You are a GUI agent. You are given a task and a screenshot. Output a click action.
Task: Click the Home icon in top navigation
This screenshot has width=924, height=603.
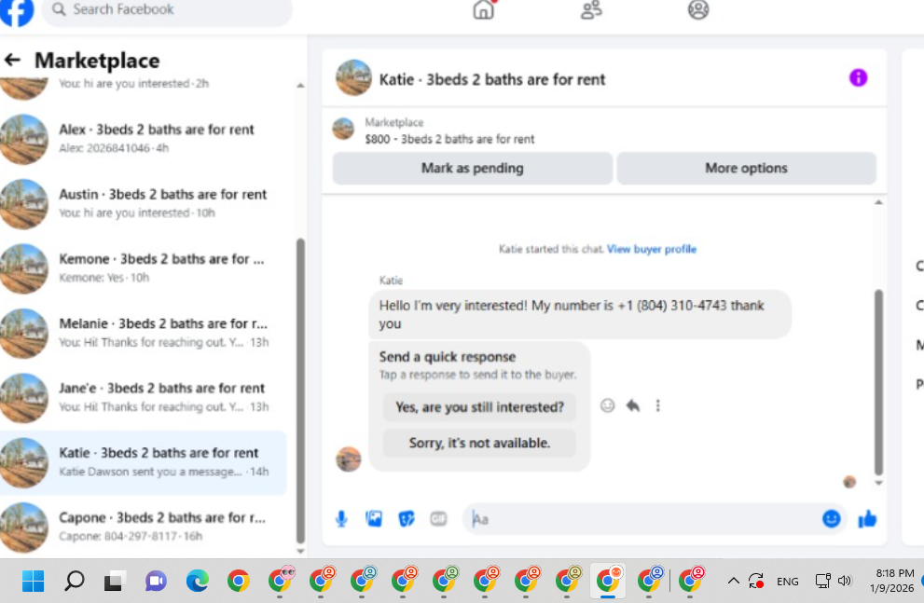point(483,9)
